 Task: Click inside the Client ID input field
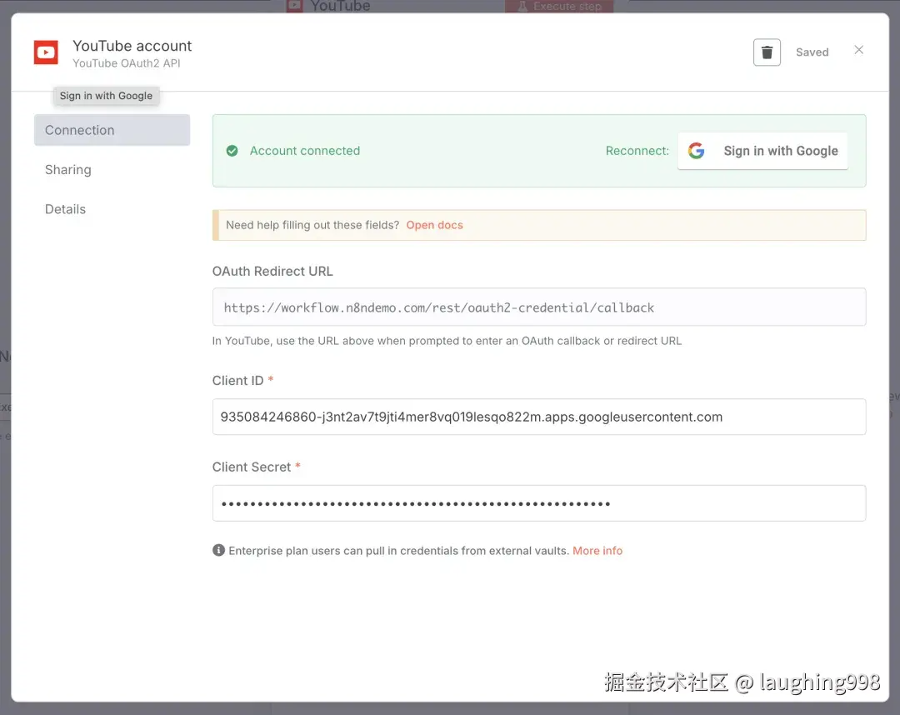(x=539, y=417)
